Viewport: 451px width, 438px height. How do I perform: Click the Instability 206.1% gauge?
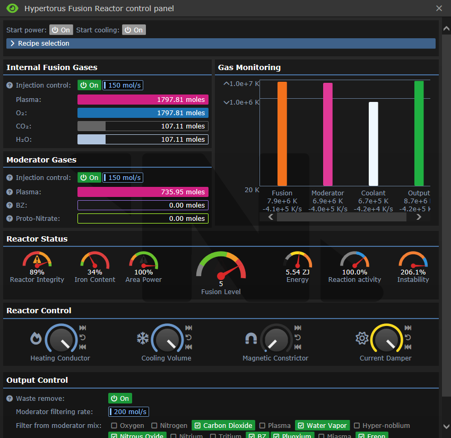pos(413,260)
